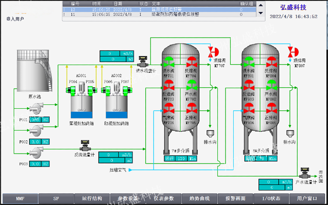Viewport: 328px width, 205px height.
Task: Click the 时间 alarm column header
Action: click(x=96, y=4)
